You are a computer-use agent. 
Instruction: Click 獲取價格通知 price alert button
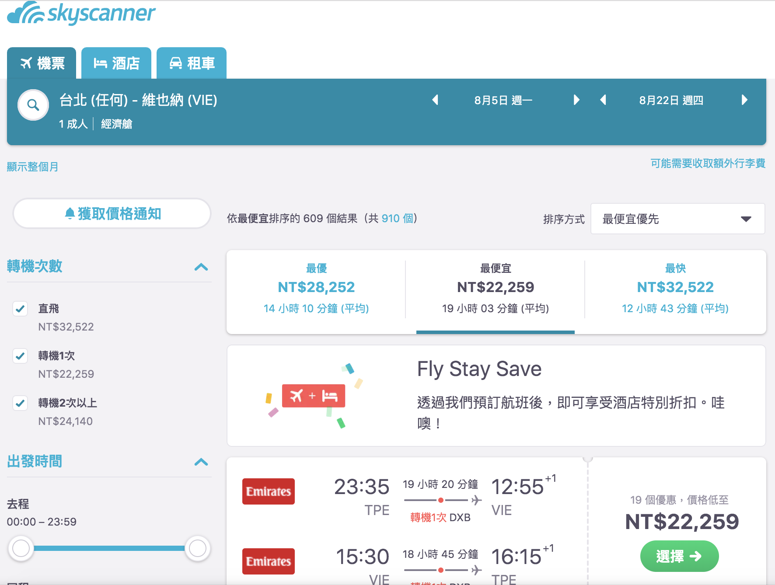click(x=112, y=213)
